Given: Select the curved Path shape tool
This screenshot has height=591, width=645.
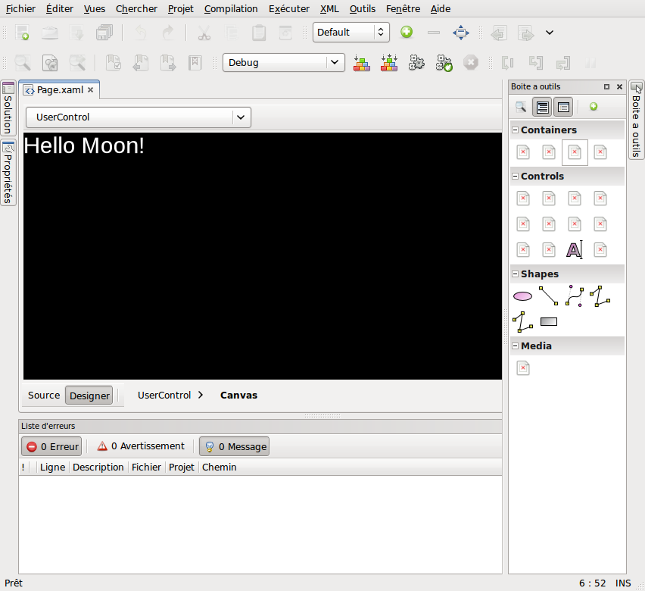Looking at the screenshot, I should point(575,295).
